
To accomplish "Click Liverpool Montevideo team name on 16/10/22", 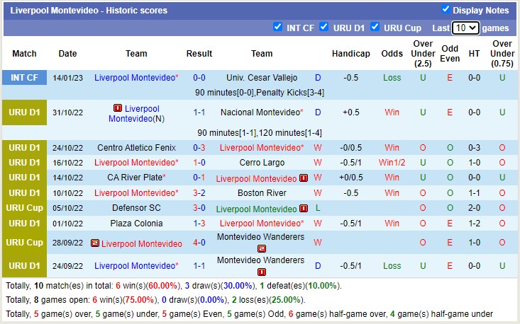I will 135,163.
